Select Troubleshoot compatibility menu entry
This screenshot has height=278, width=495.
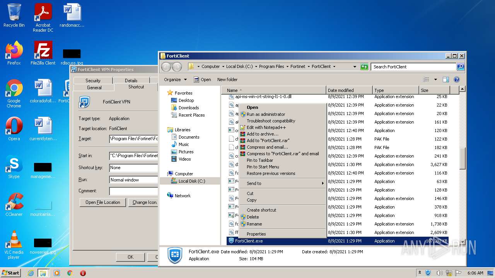282,121
